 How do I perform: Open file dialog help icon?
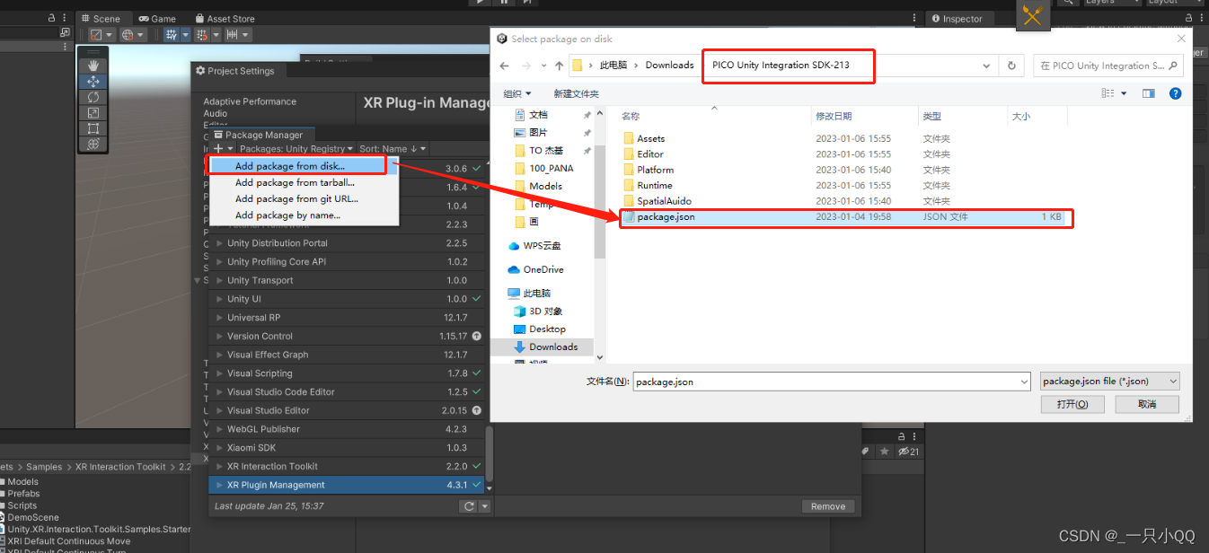coord(1175,93)
